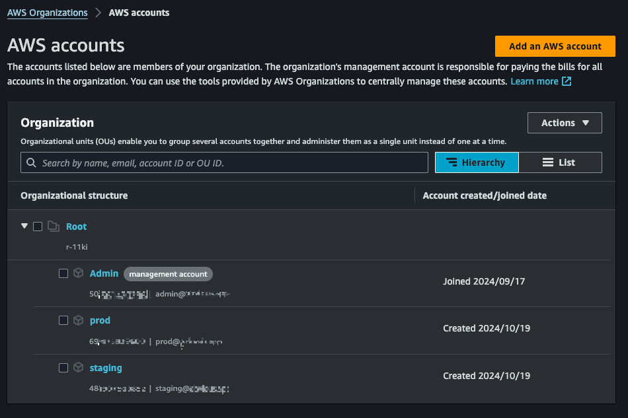628x418 pixels.
Task: Click the management account badge
Action: pos(168,274)
